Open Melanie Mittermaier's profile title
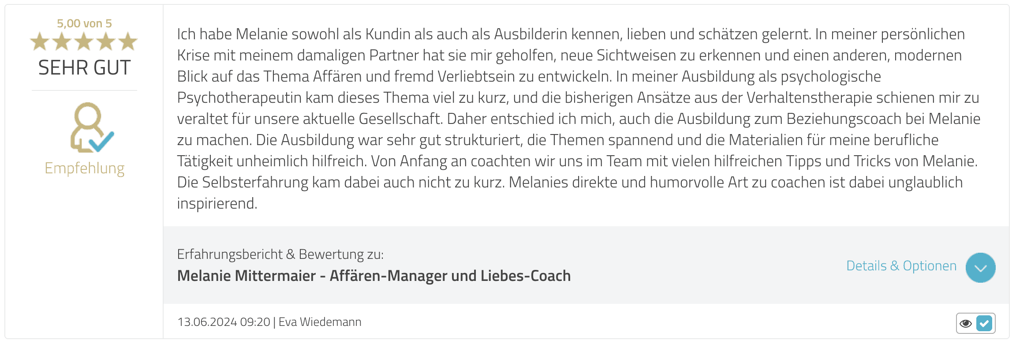 (x=374, y=276)
